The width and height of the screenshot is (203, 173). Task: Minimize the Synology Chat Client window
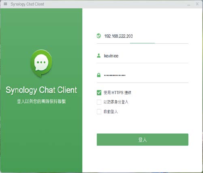(x=189, y=4)
